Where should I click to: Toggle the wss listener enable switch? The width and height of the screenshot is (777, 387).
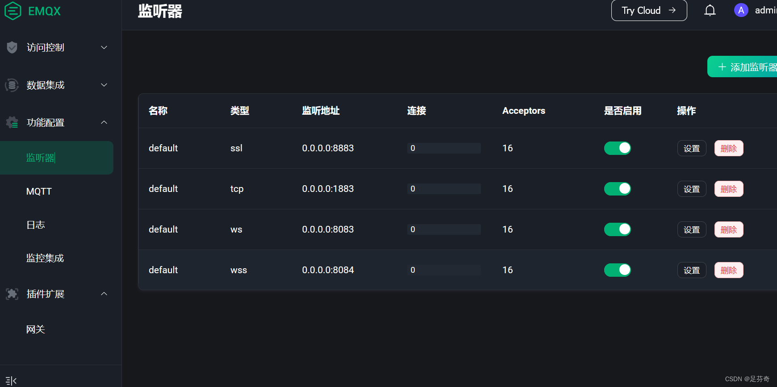pyautogui.click(x=618, y=270)
